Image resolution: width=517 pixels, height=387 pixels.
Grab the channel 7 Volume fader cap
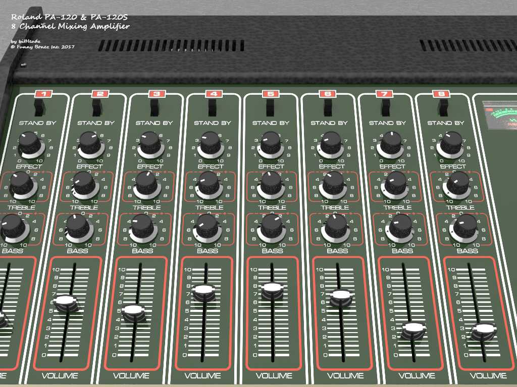click(x=414, y=331)
